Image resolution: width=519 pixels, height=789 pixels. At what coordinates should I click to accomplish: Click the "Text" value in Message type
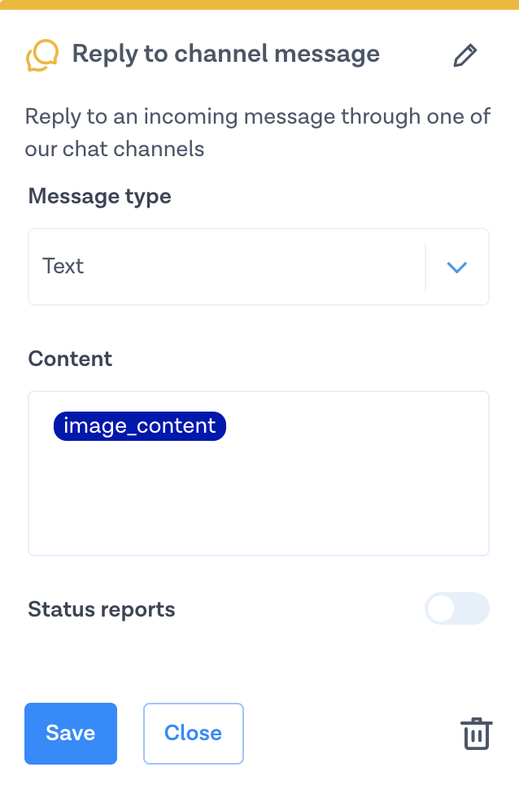[63, 267]
